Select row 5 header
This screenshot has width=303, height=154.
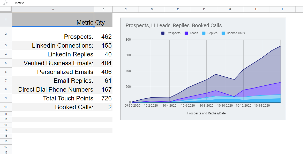coord(6,63)
